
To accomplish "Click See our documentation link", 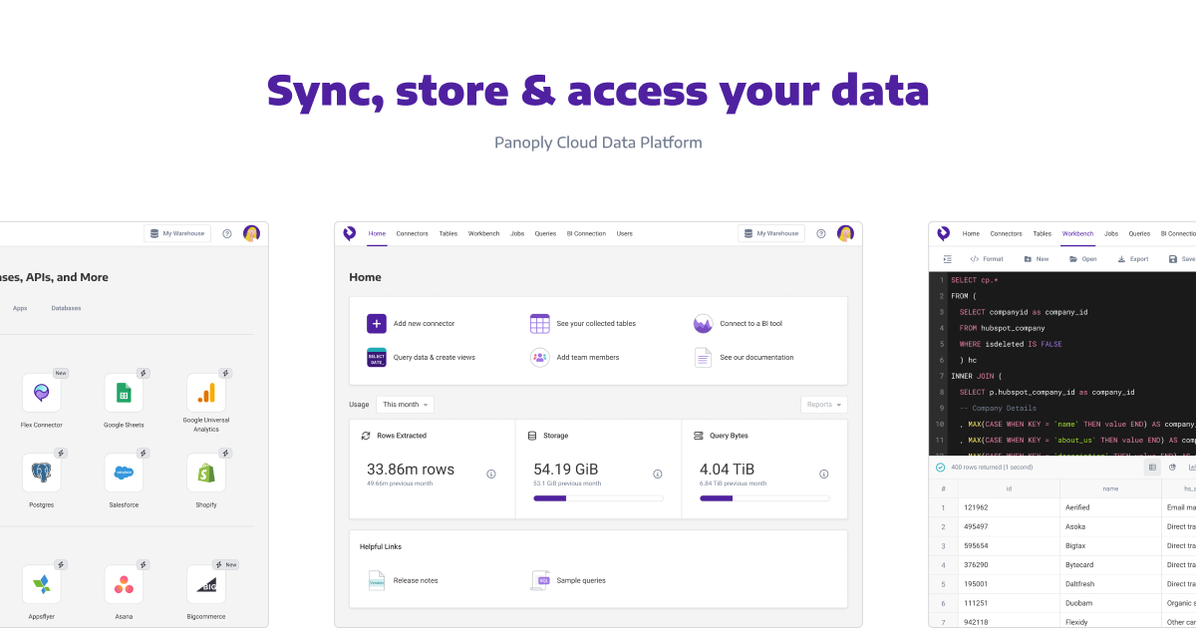I will coord(756,357).
